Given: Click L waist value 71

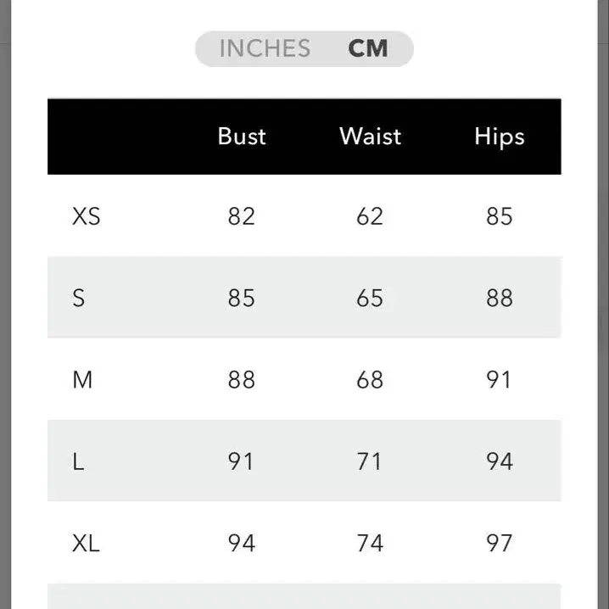Looking at the screenshot, I should (369, 461).
